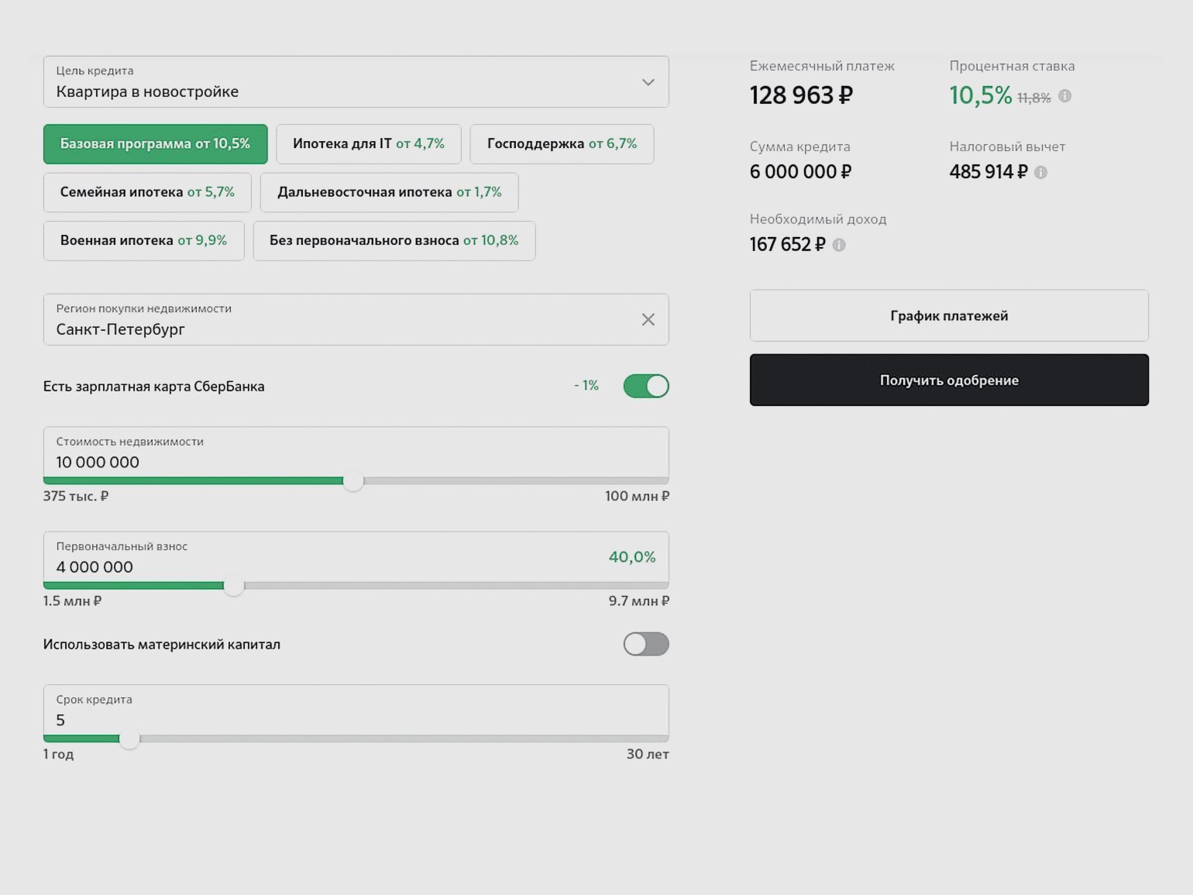Select Базовая программа от 10,5% option
Screen dimensions: 1193x895
coord(156,144)
